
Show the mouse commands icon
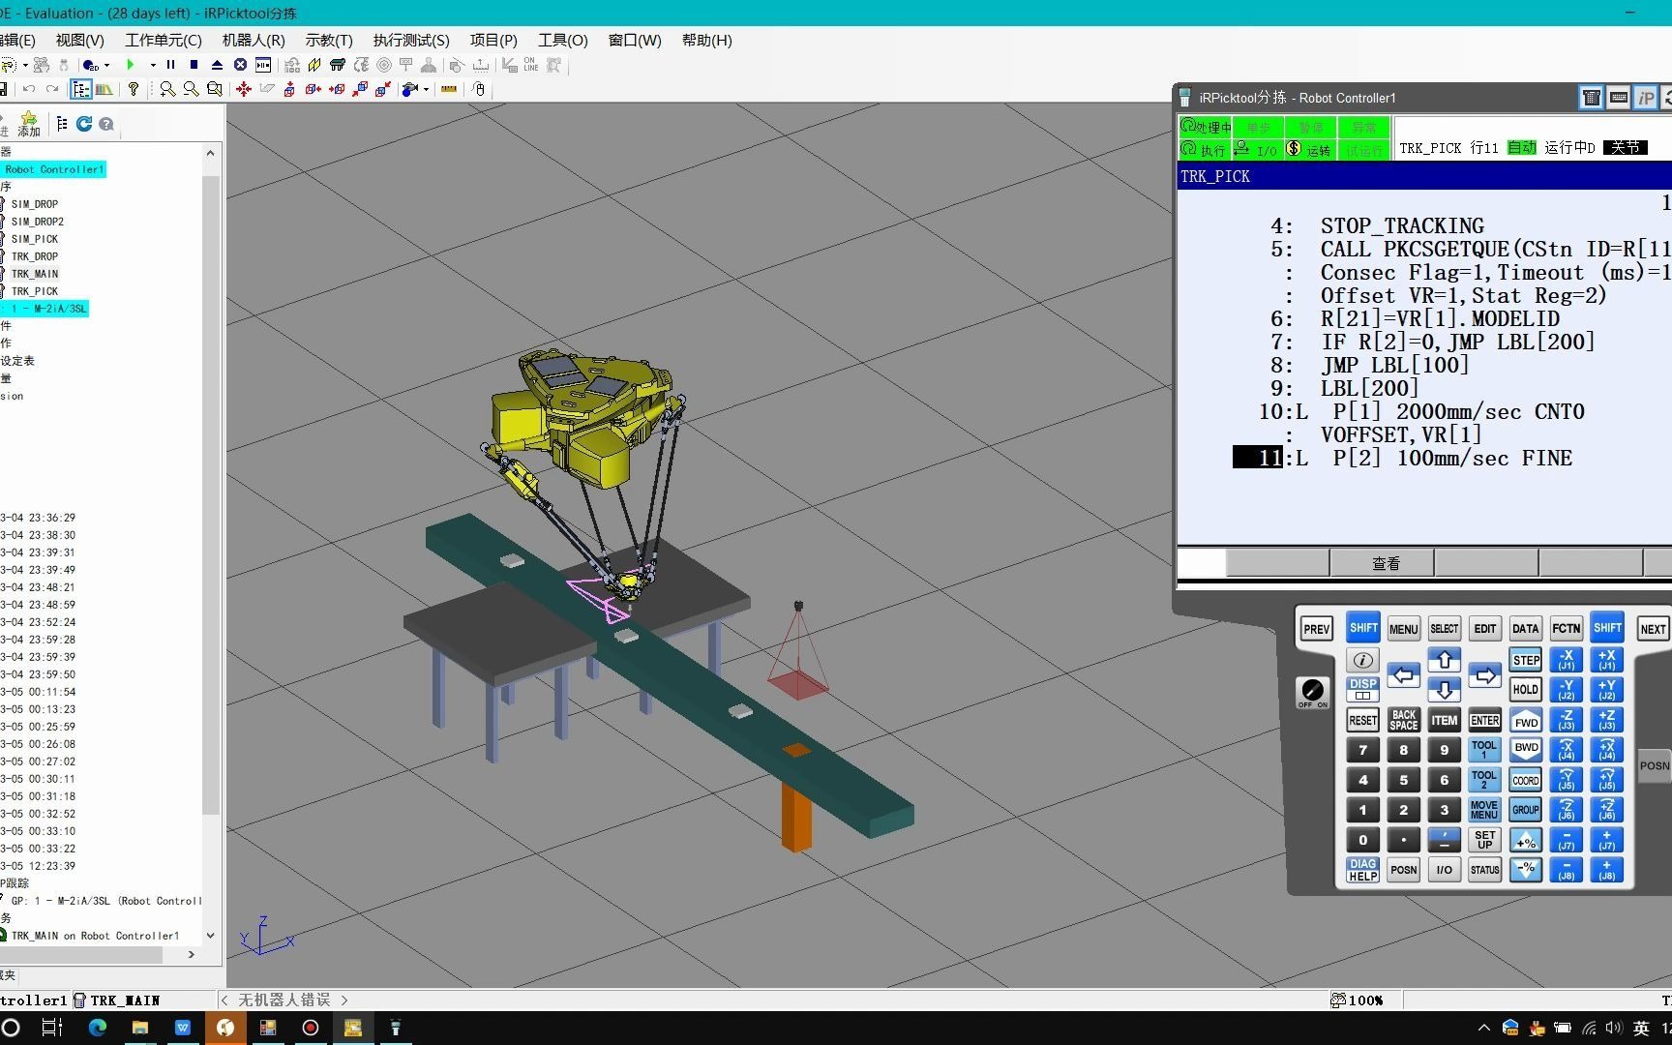click(x=479, y=89)
